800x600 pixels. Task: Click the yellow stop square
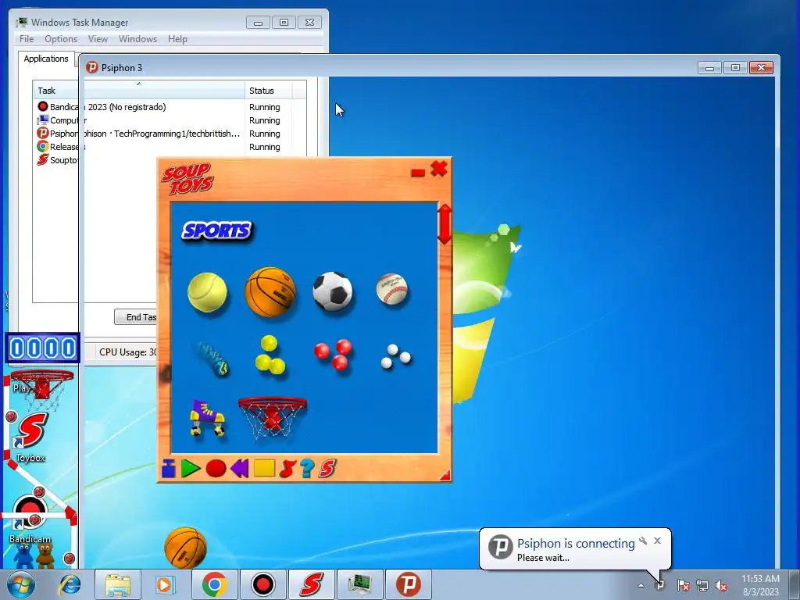pos(264,469)
